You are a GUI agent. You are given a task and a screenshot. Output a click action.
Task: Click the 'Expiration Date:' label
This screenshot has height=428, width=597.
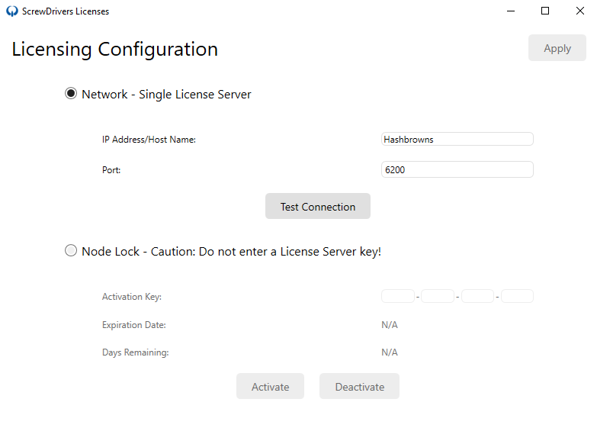[134, 325]
